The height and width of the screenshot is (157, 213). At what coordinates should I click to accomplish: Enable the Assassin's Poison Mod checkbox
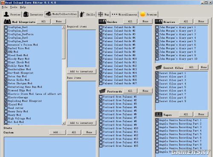click(x=6, y=45)
